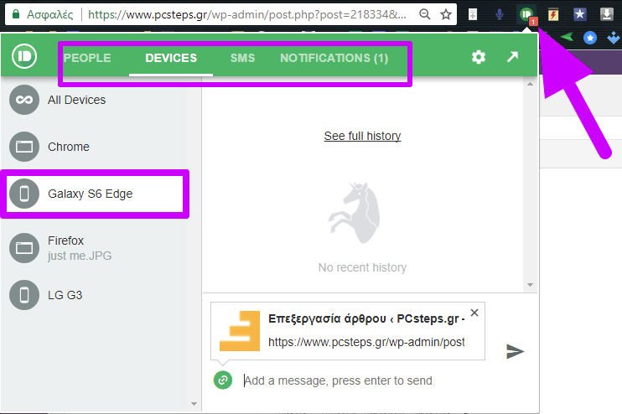Screen dimensions: 622x414
Task: Open the lightning bolt extension icon
Action: click(553, 15)
